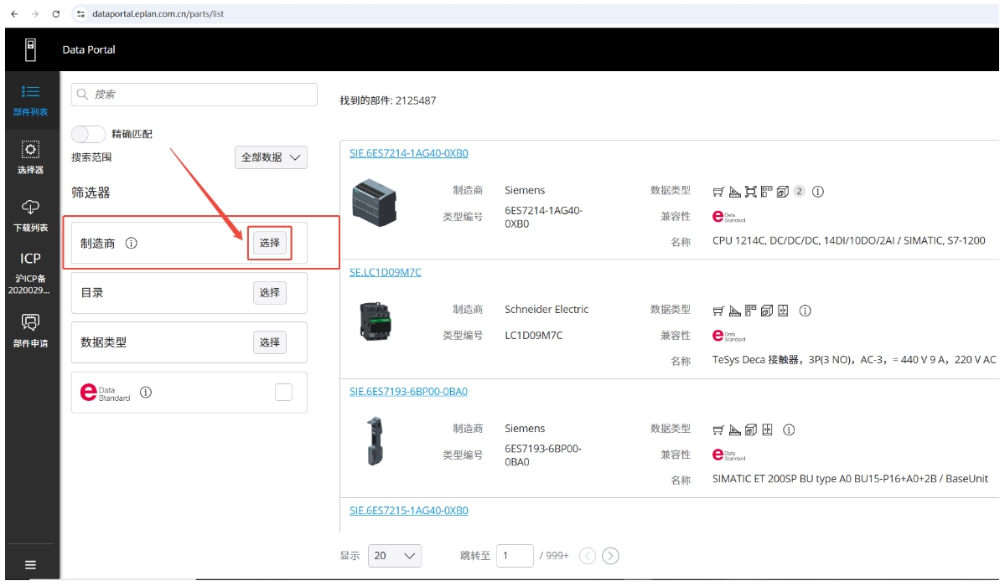Click the ICP 沪ICP备 sidebar entry
The image size is (1005, 586).
(30, 273)
